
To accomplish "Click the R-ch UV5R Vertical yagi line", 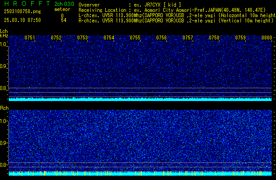I will tap(176, 21).
